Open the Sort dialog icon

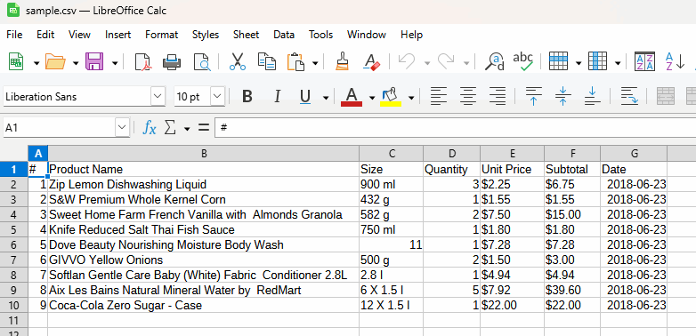pyautogui.click(x=645, y=61)
